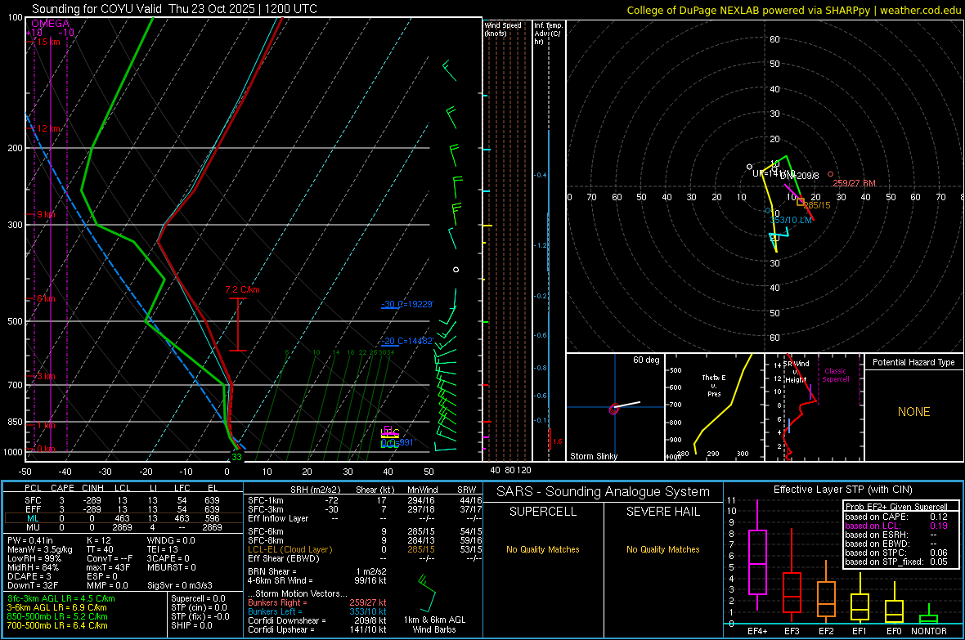Viewport: 965px width, 640px height.
Task: Click the red 7.2 C/km lapse rate bracket
Action: coord(237,324)
